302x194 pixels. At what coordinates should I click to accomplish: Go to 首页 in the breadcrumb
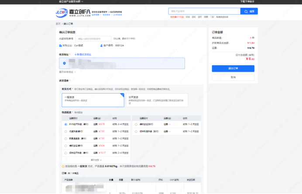tap(58, 24)
